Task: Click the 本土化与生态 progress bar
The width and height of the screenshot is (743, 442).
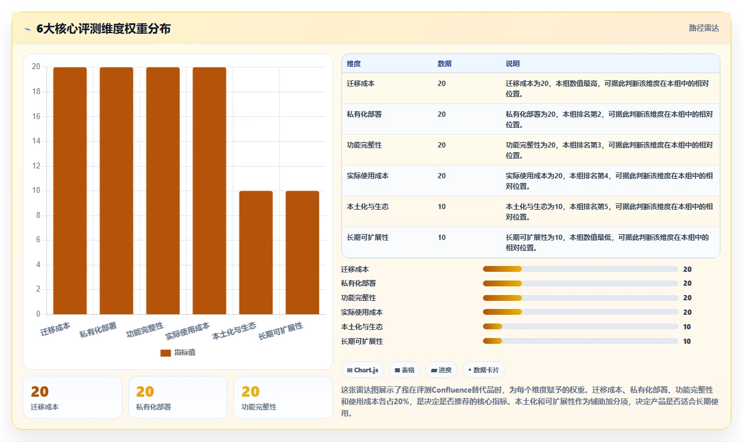Action: pos(580,327)
